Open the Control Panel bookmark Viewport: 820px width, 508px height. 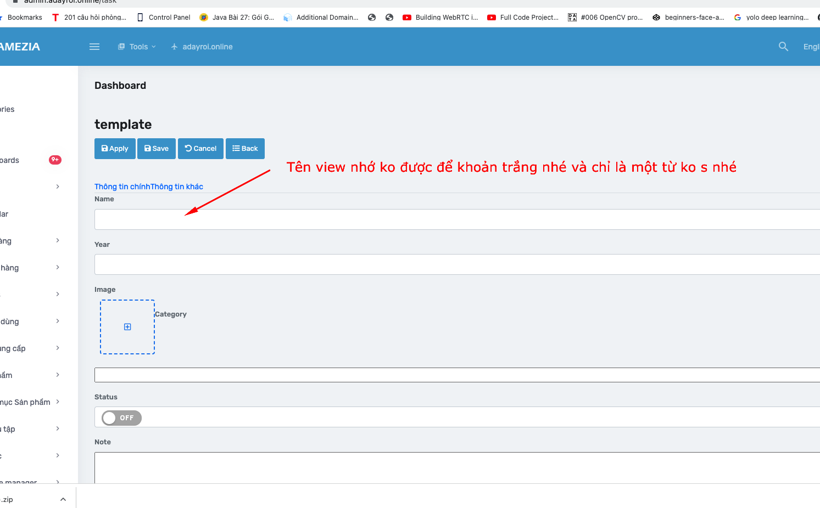tap(164, 18)
